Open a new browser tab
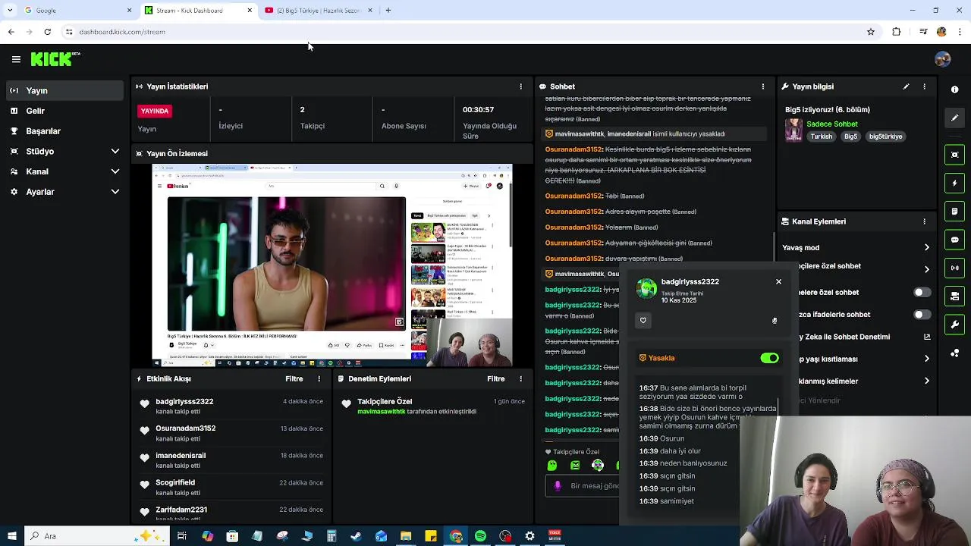The image size is (971, 546). [x=388, y=11]
